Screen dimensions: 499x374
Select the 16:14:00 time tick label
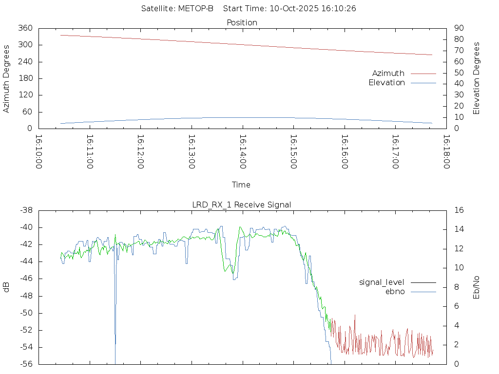click(242, 152)
